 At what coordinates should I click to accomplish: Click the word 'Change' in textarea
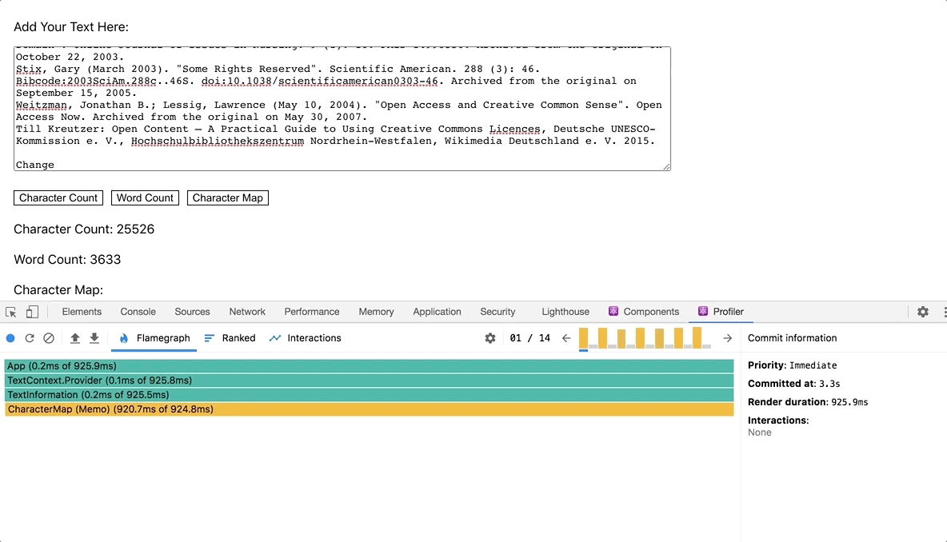tap(35, 165)
